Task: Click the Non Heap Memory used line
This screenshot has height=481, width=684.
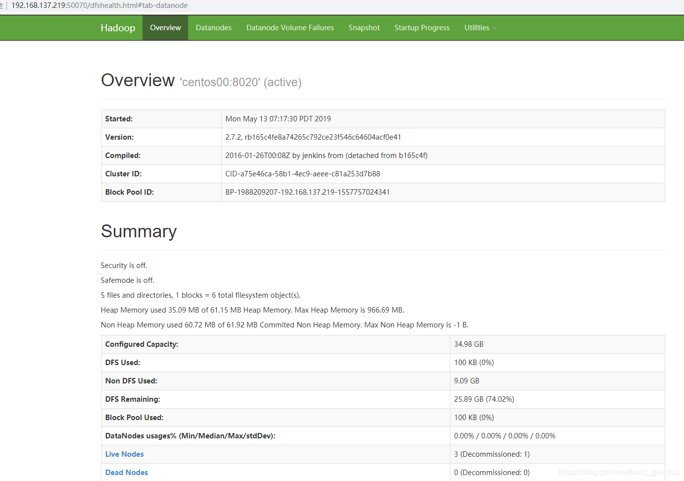Action: tap(285, 325)
